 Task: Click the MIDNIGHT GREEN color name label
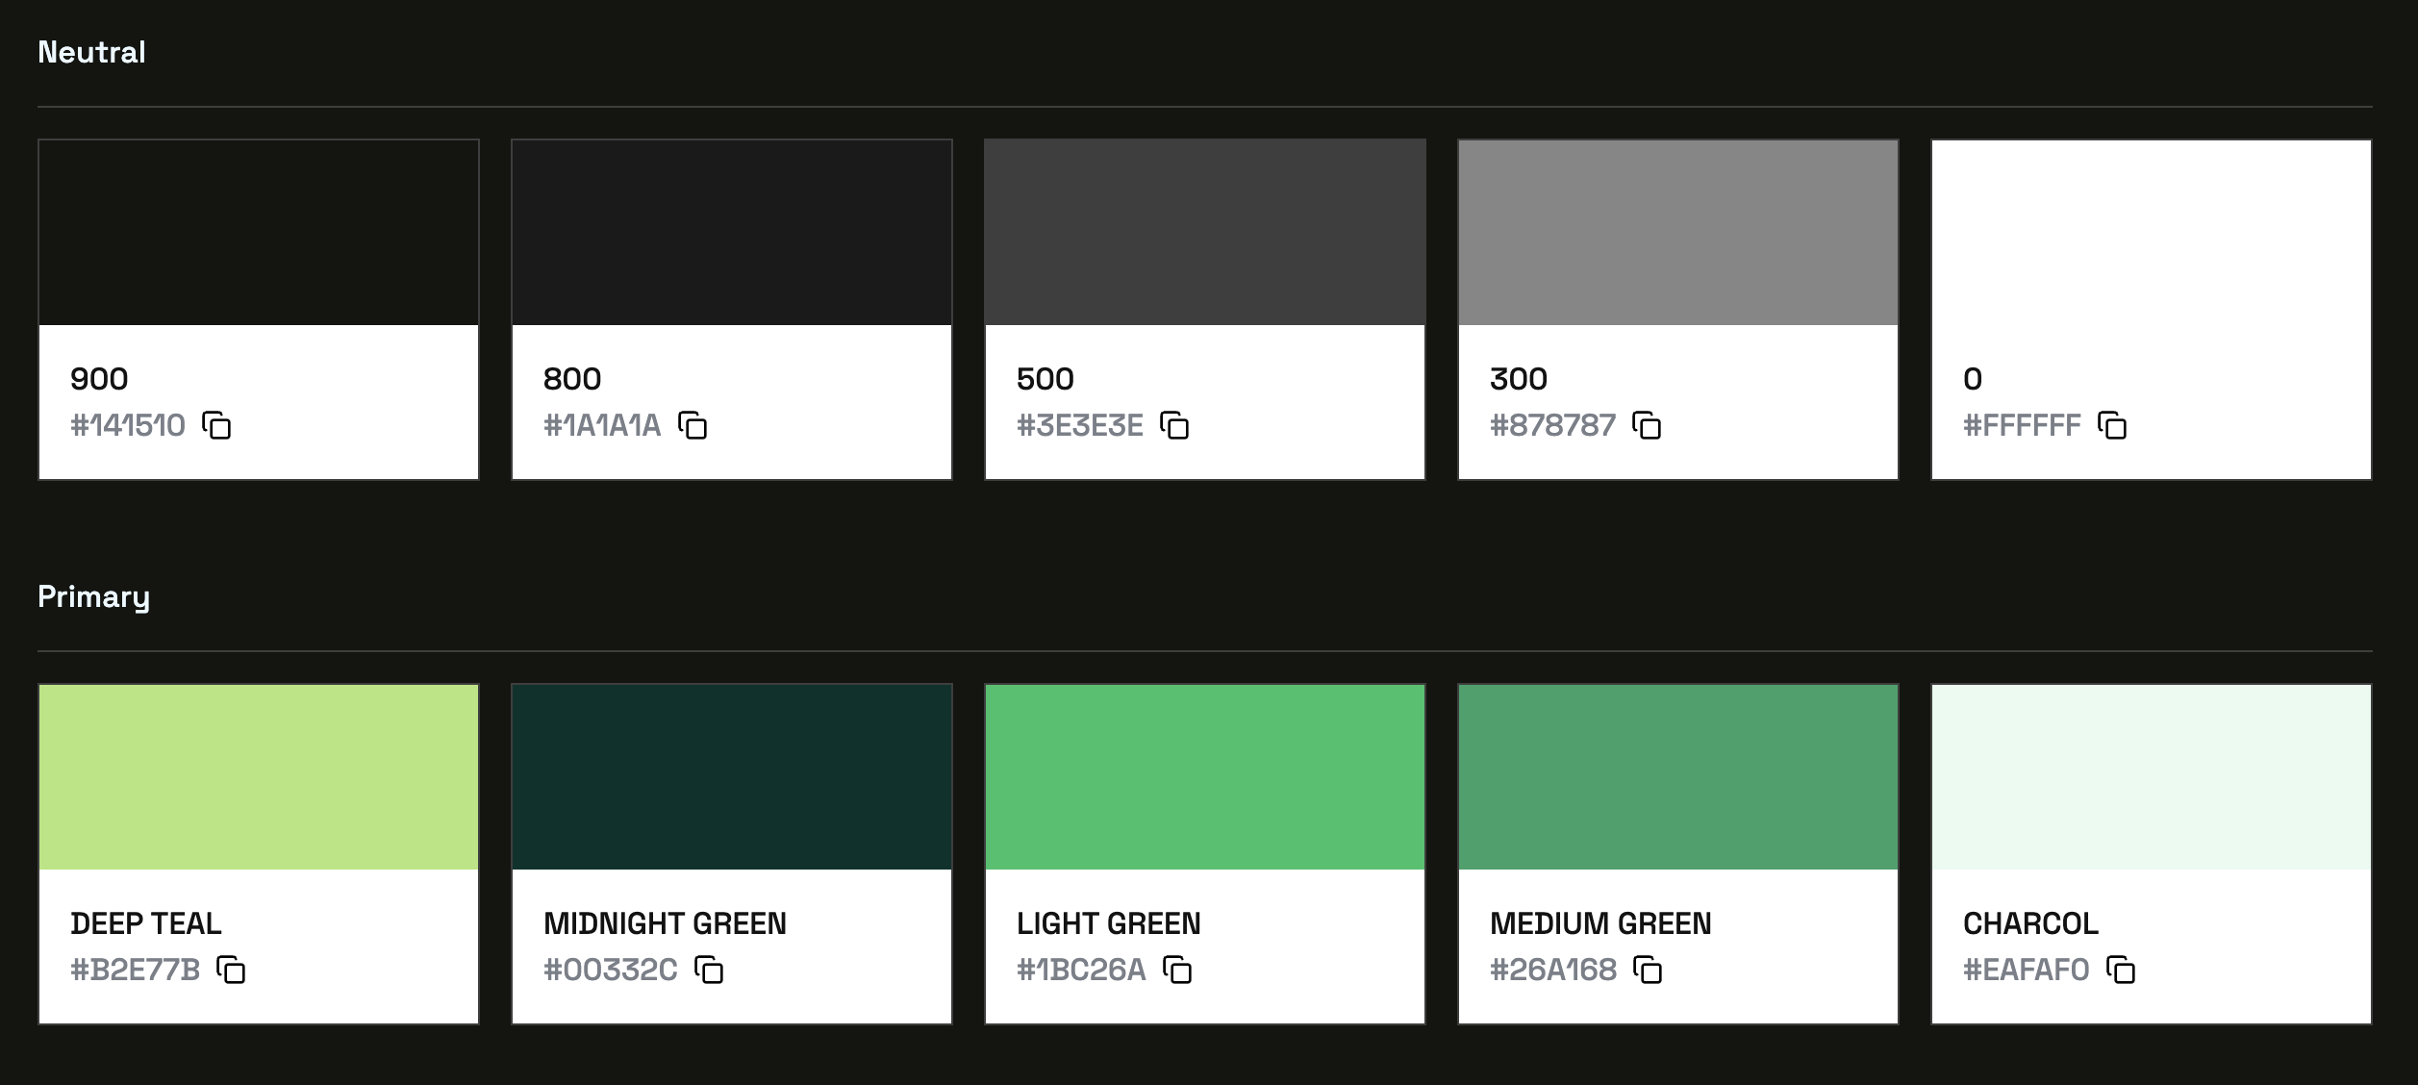coord(665,923)
